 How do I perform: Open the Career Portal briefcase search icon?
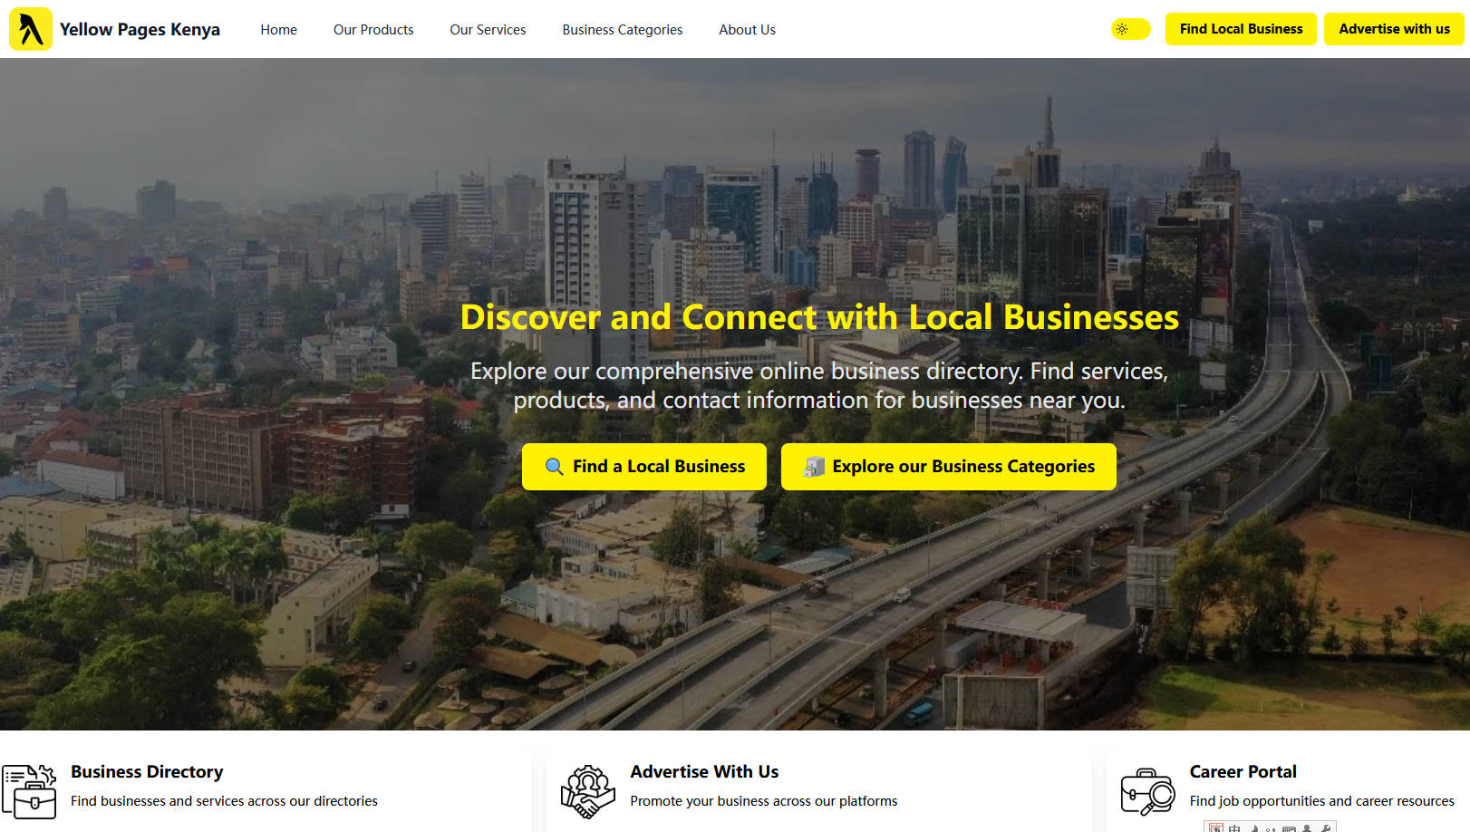click(x=1147, y=791)
